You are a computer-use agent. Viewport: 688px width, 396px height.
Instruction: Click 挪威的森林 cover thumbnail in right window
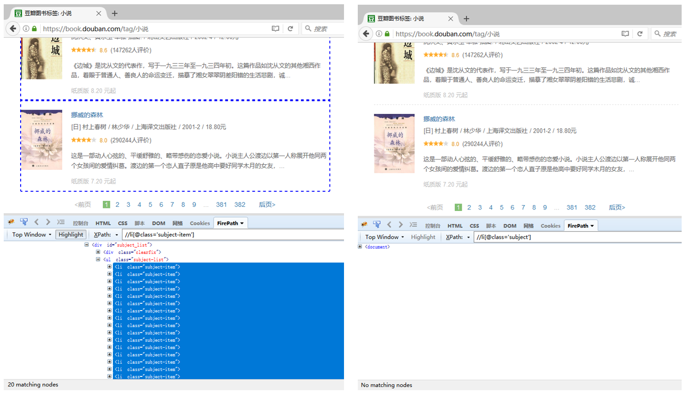[x=394, y=143]
